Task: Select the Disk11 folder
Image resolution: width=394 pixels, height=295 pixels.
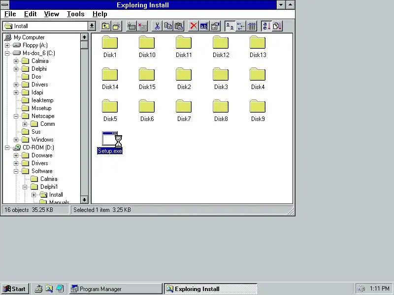Action: (184, 47)
